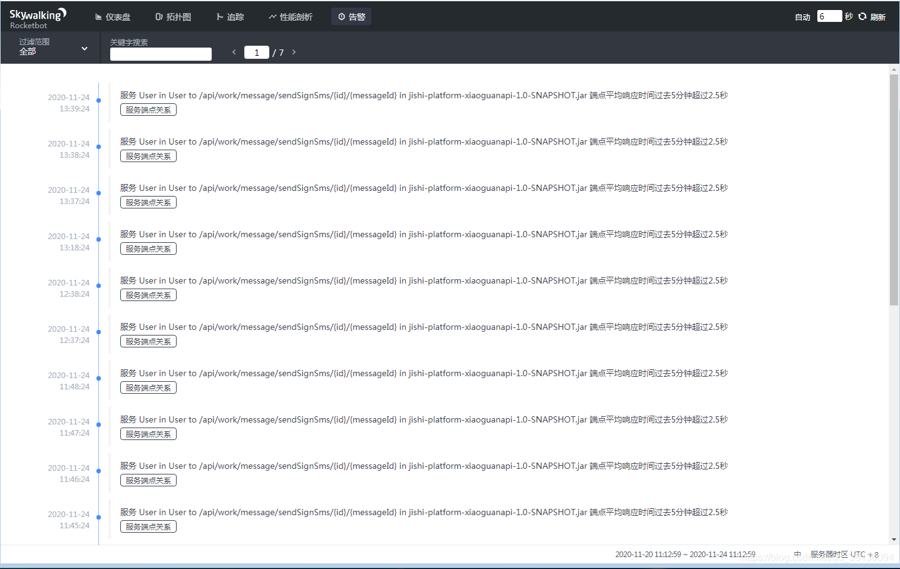
Task: Click the Skywalking Rocketbot logo
Action: [x=38, y=18]
